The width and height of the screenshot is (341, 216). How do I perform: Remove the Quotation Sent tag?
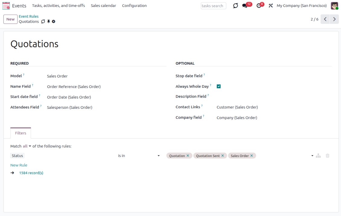coord(223,156)
